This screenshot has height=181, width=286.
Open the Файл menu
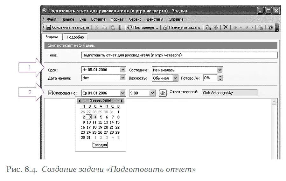point(52,19)
